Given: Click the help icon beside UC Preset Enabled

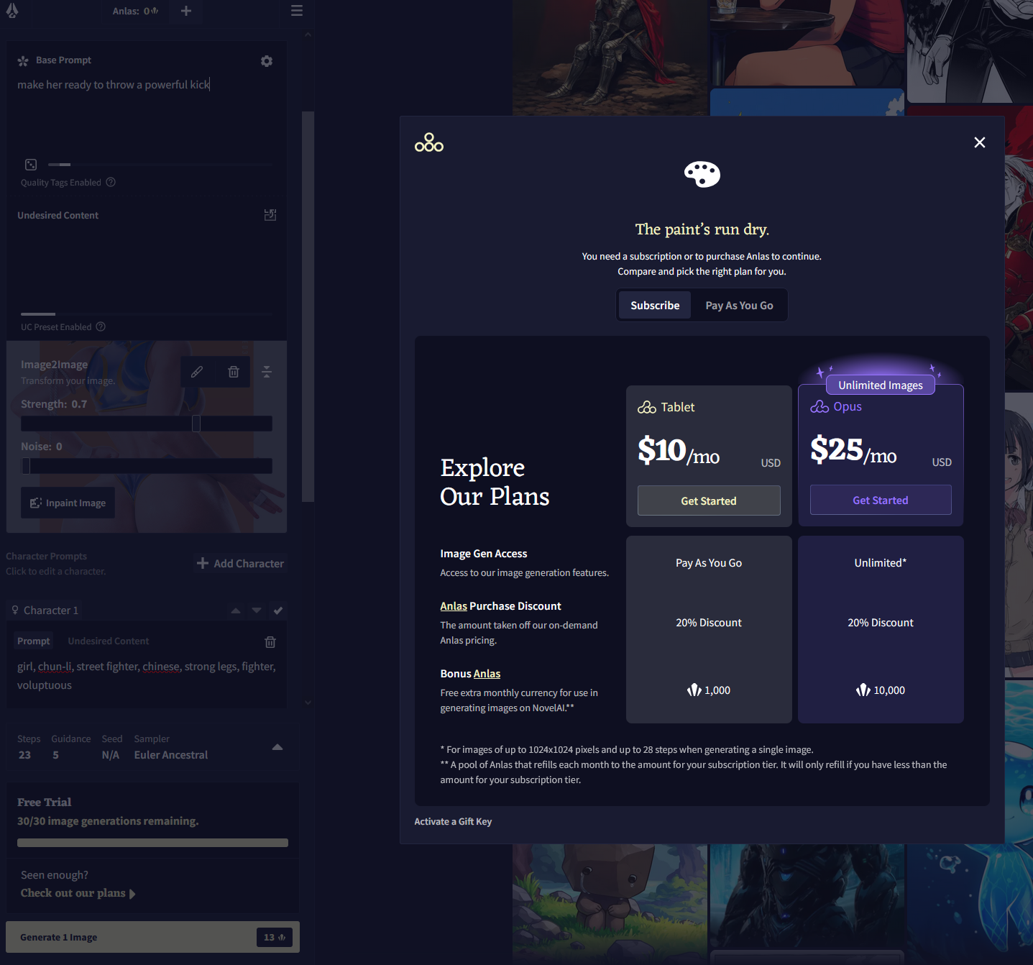Looking at the screenshot, I should point(101,326).
